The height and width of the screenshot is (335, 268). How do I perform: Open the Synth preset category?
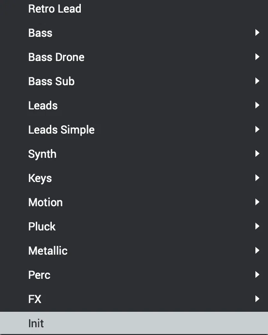(x=134, y=154)
